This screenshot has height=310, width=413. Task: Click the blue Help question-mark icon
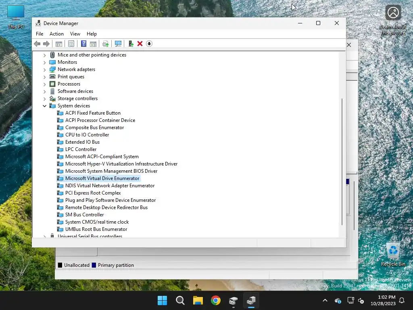click(x=83, y=44)
